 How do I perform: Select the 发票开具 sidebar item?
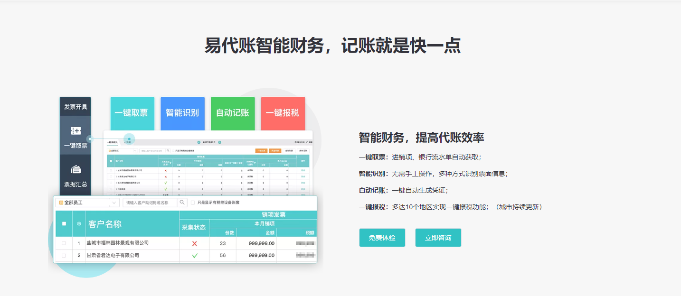[76, 107]
